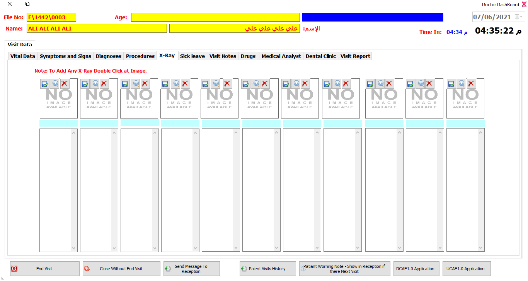The image size is (528, 281).
Task: Click Send Message To Reception button
Action: 191,269
